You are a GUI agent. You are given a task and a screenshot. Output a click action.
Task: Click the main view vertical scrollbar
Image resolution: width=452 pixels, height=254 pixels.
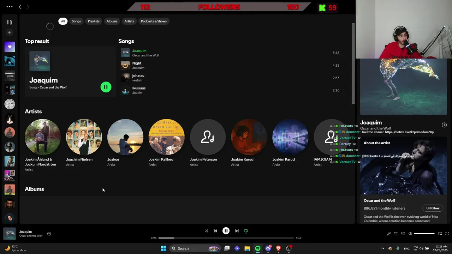pos(353,64)
